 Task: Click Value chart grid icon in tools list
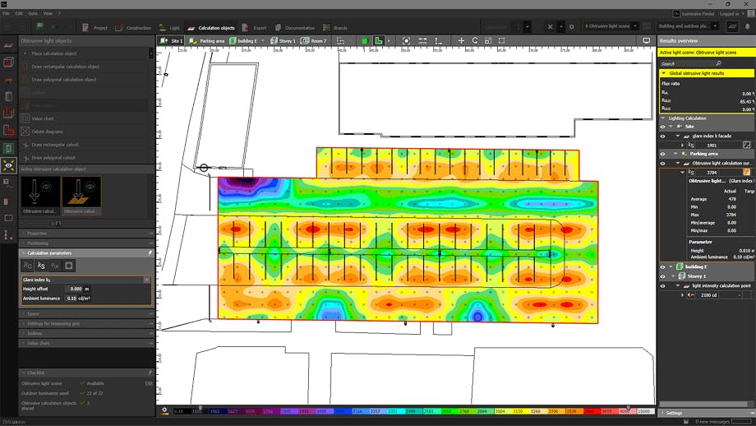[x=25, y=118]
